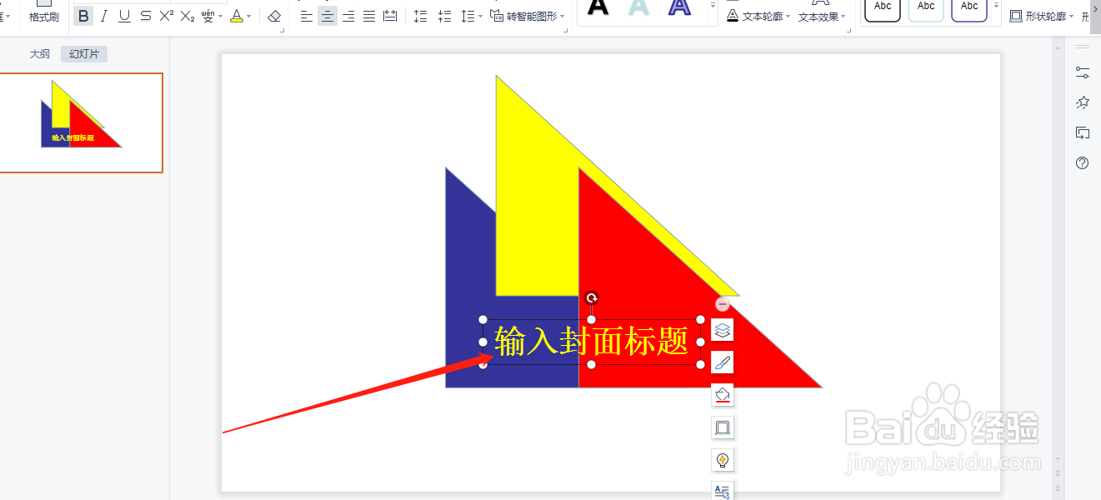Click the rotate handle above the text box
This screenshot has height=500, width=1101.
coord(592,297)
